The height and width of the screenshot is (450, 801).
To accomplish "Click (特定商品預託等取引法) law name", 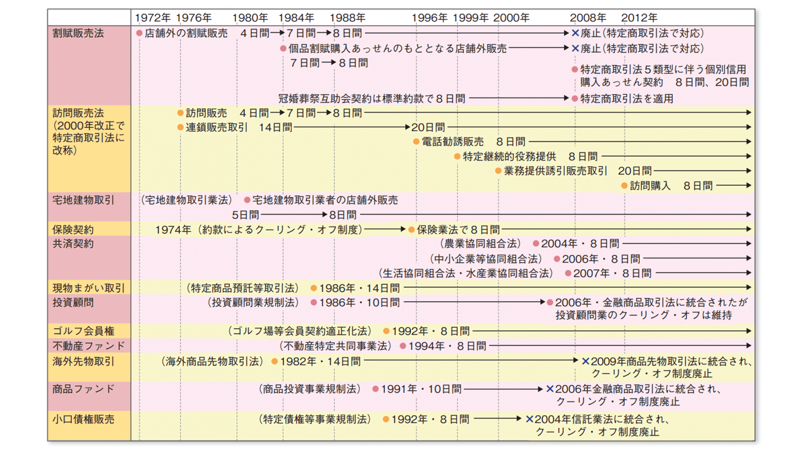I will pos(242,288).
